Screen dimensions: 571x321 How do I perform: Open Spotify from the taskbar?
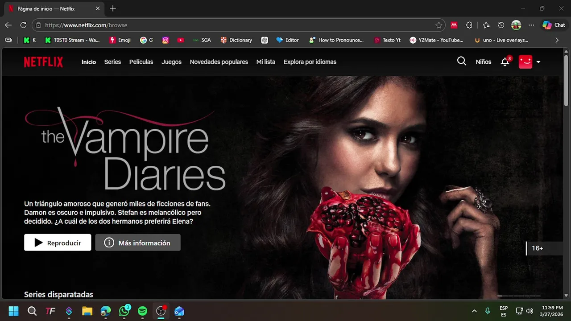pyautogui.click(x=142, y=311)
